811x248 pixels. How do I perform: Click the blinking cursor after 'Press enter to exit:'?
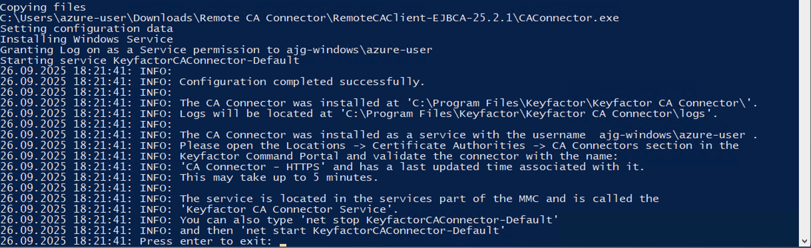coord(283,244)
